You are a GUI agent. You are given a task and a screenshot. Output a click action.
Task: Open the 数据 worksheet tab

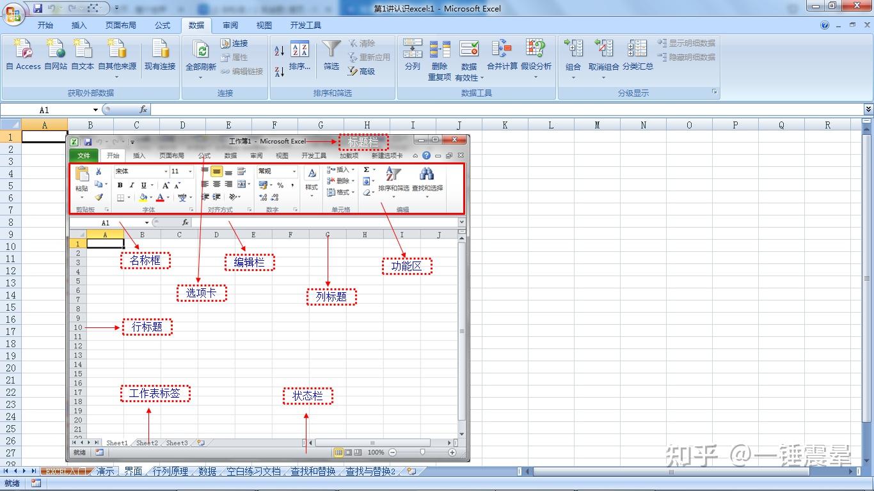[207, 471]
